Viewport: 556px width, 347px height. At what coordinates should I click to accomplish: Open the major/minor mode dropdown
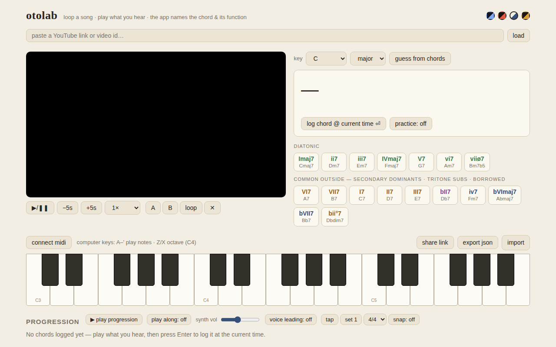point(368,59)
